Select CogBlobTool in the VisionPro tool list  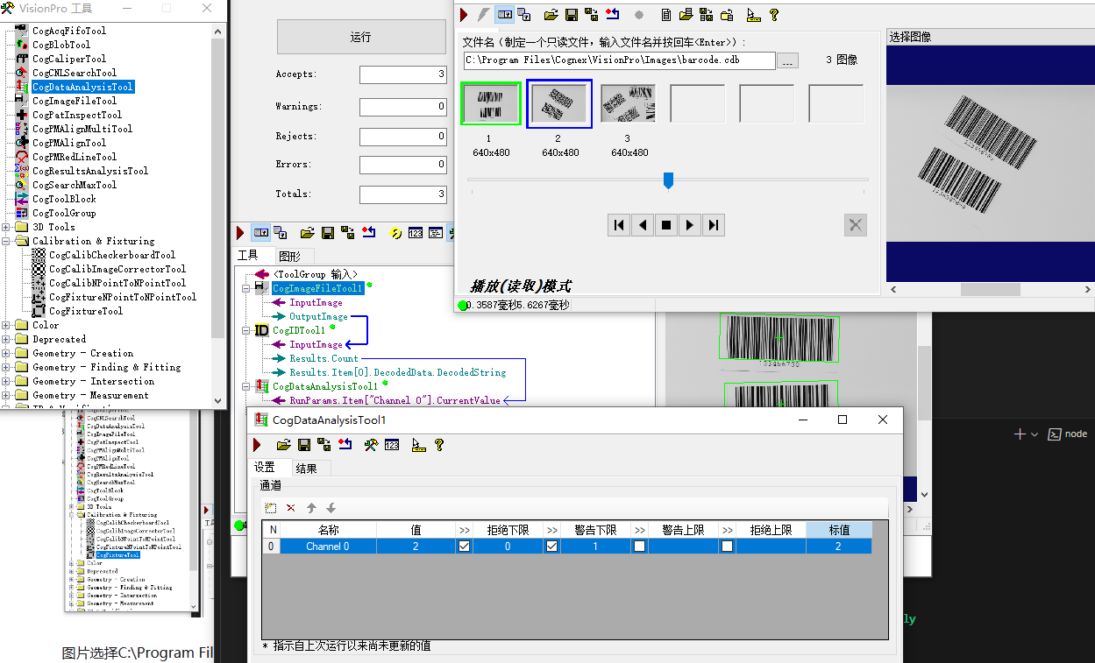[61, 45]
